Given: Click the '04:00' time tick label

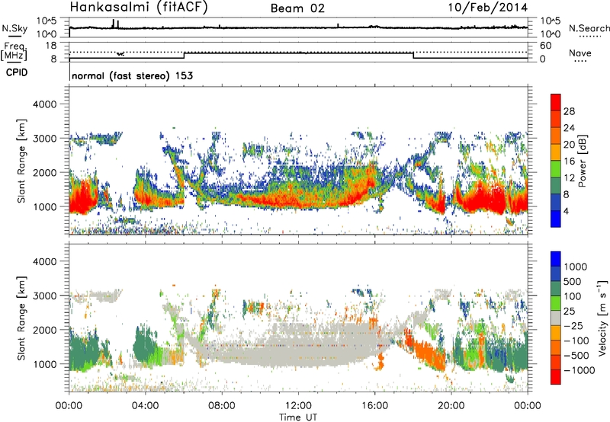Looking at the screenshot, I should point(145,406).
